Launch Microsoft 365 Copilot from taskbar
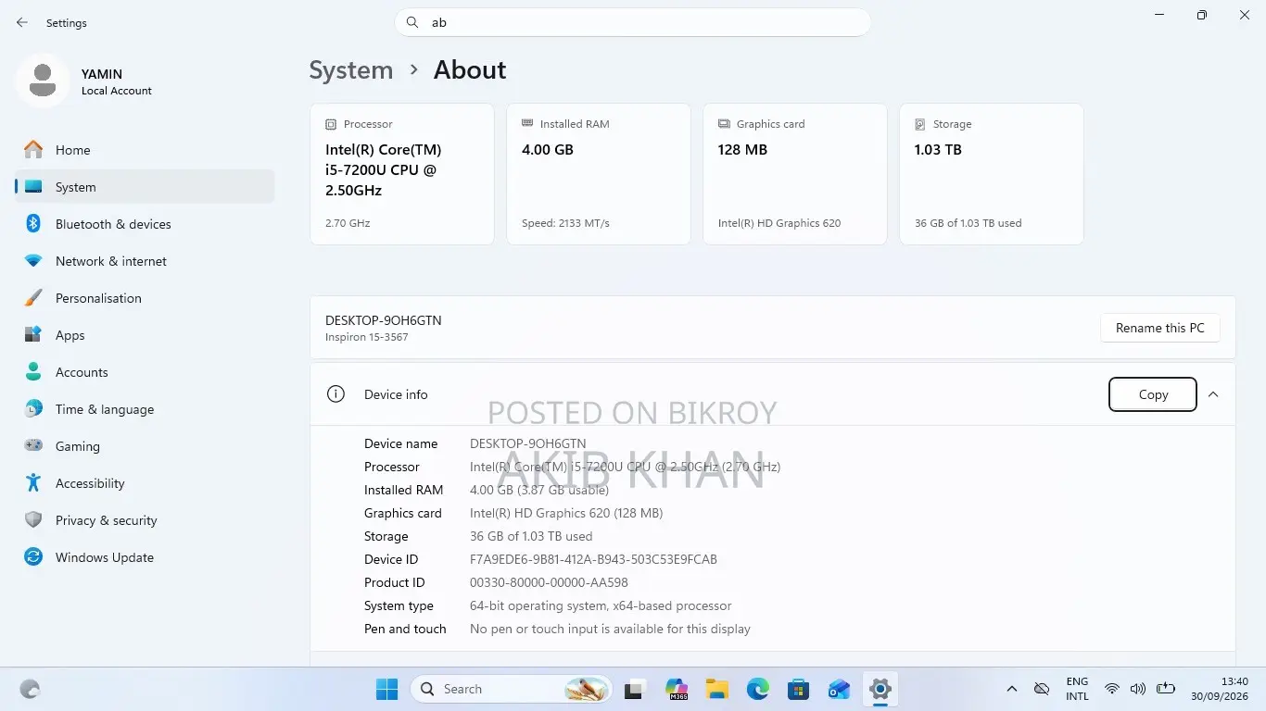Viewport: 1266px width, 711px height. 677,689
